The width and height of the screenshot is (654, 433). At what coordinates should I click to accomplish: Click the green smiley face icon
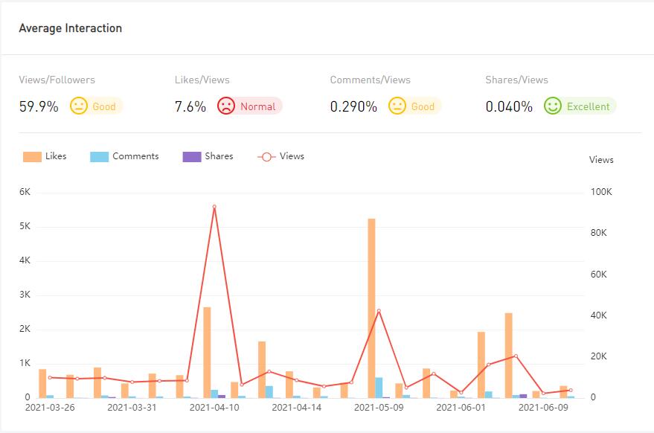552,106
